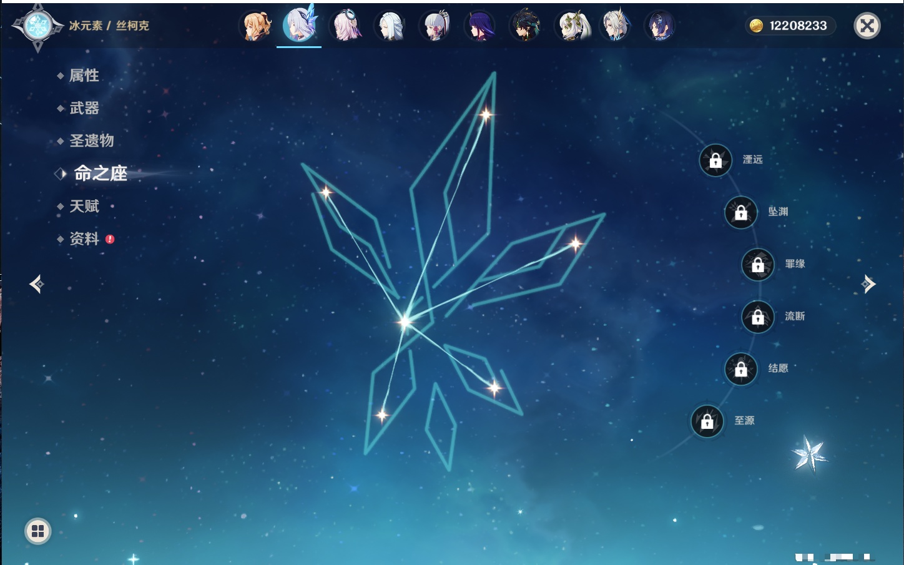
Task: Select the purple-haired character portrait
Action: click(481, 26)
